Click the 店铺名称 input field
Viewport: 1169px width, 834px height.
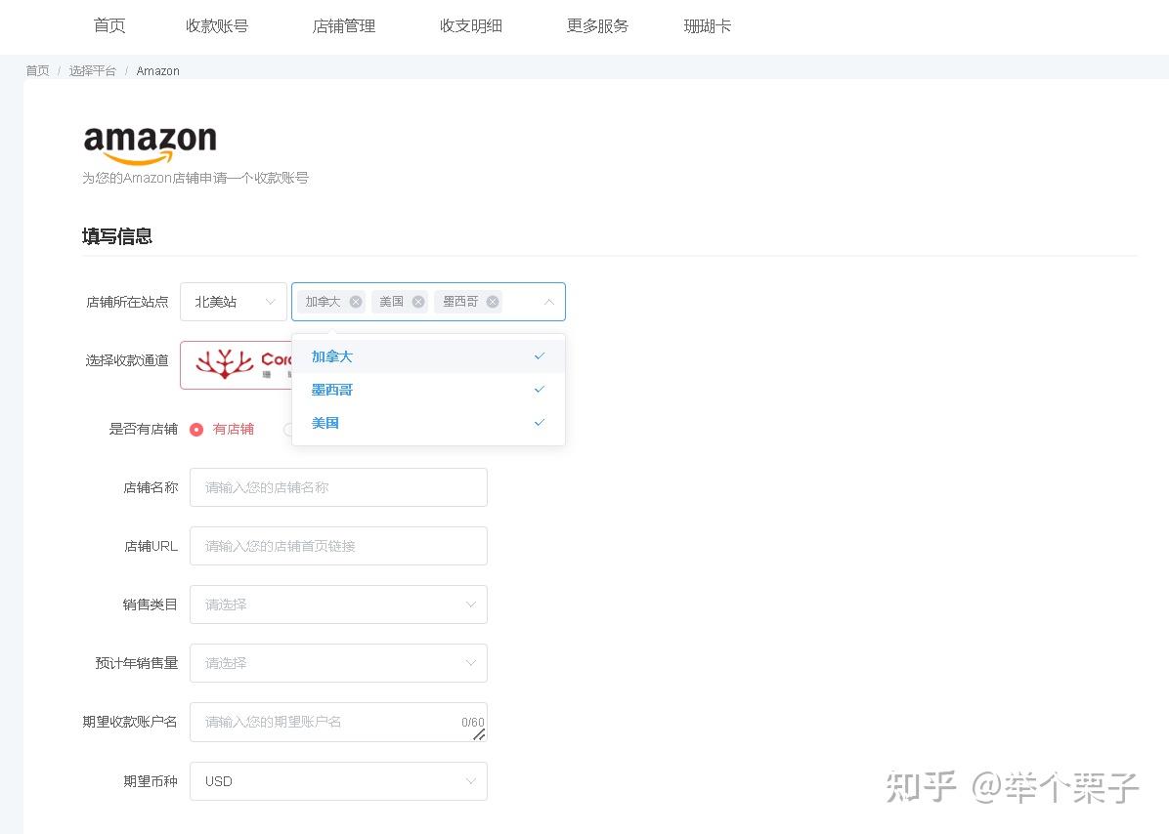pyautogui.click(x=338, y=487)
